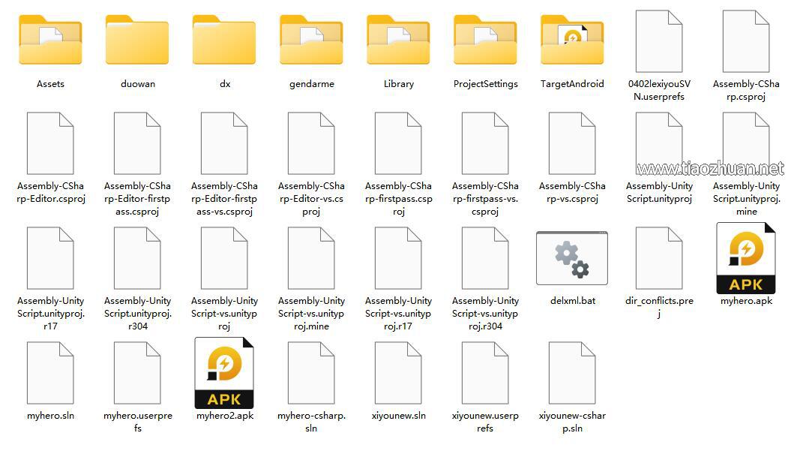Select Assembly-UnityScript-vs.unityproj file icon

click(224, 258)
